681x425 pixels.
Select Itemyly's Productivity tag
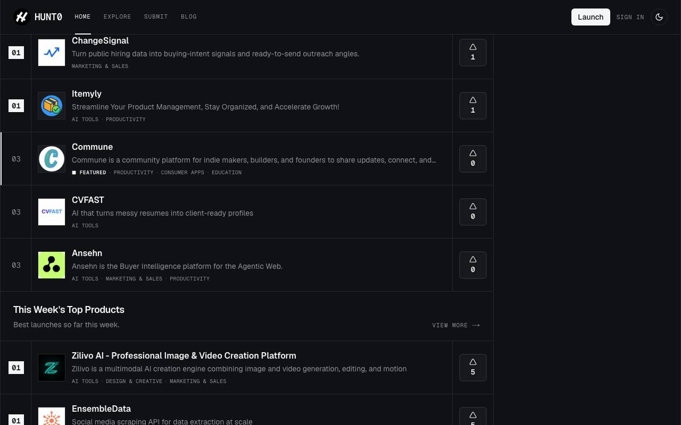pyautogui.click(x=126, y=120)
